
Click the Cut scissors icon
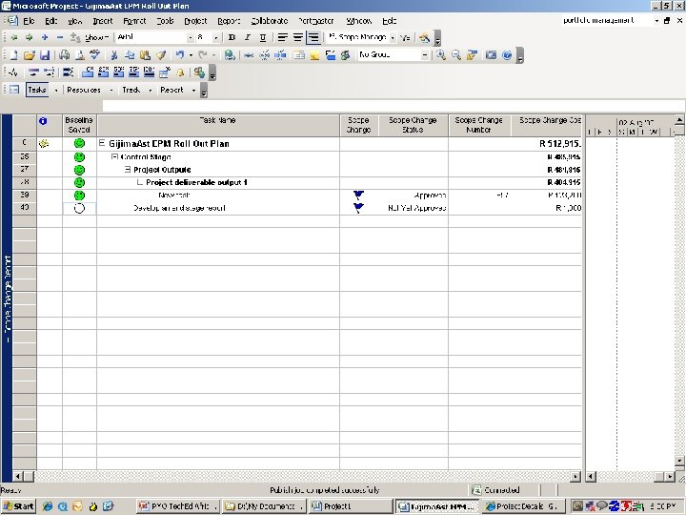click(114, 55)
